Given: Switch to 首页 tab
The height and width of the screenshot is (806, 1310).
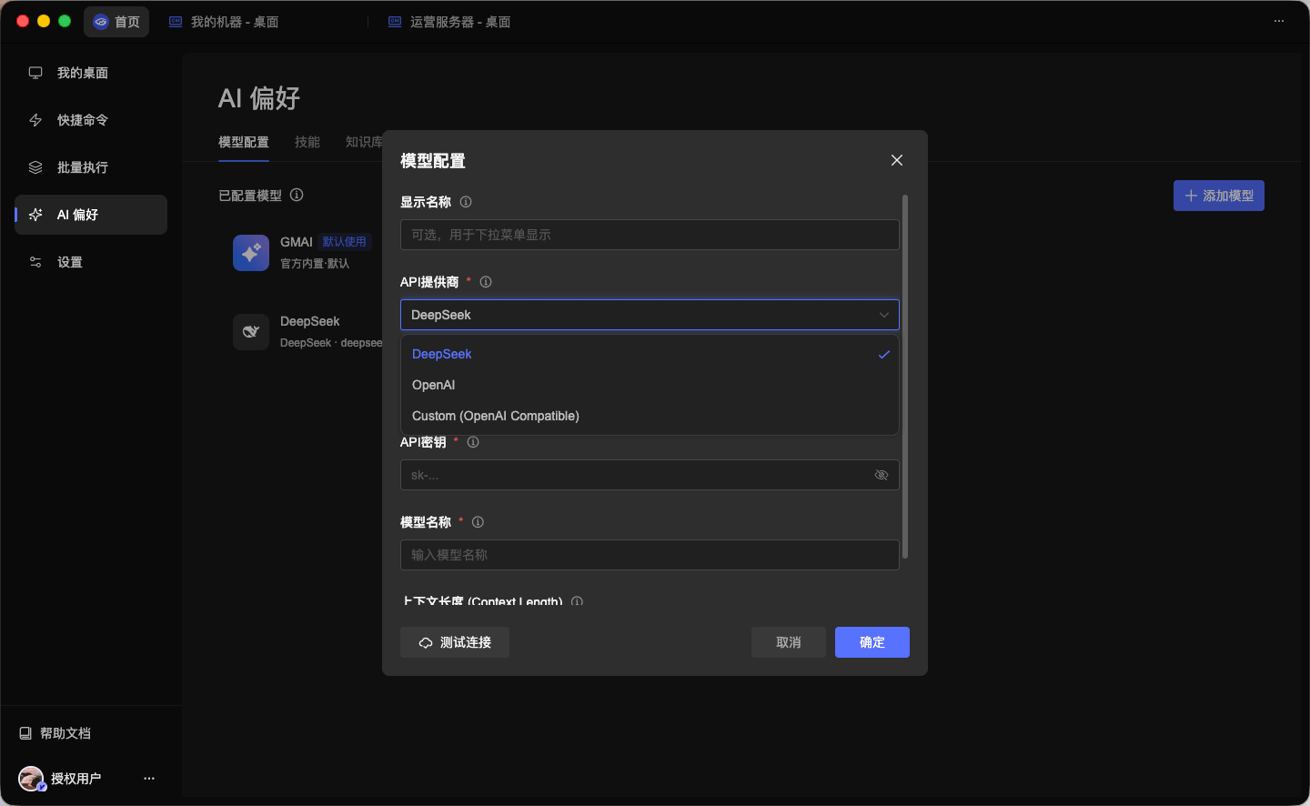Looking at the screenshot, I should [x=116, y=22].
